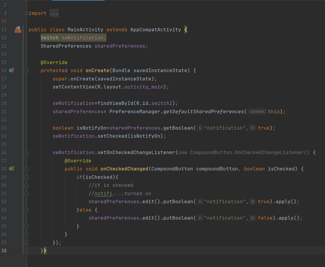325x267 pixels.
Task: Click the AppCompatActivity class name
Action: click(x=156, y=30)
